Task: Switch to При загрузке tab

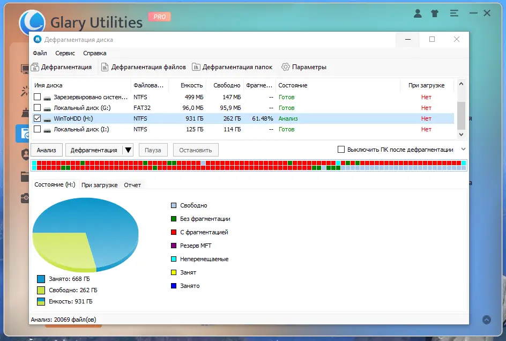Action: pyautogui.click(x=99, y=185)
